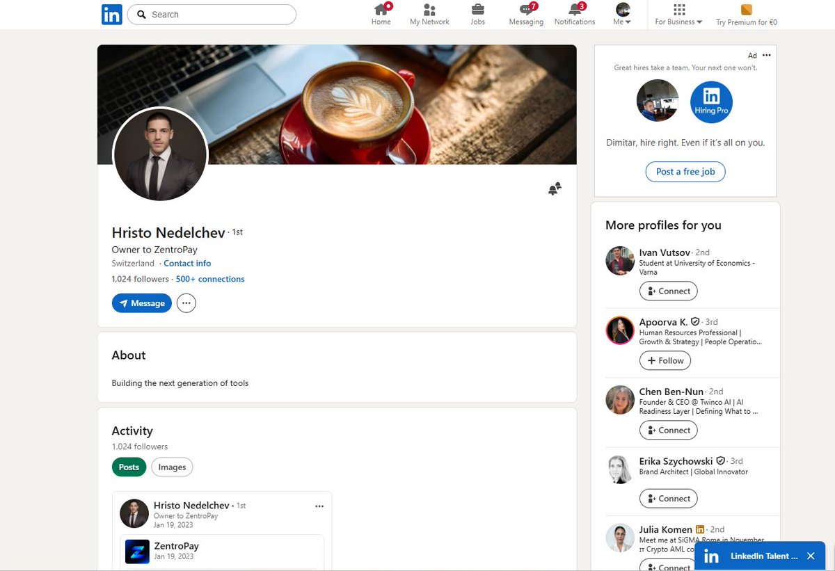Click the Premium gold square icon
The image size is (835, 571).
747,10
